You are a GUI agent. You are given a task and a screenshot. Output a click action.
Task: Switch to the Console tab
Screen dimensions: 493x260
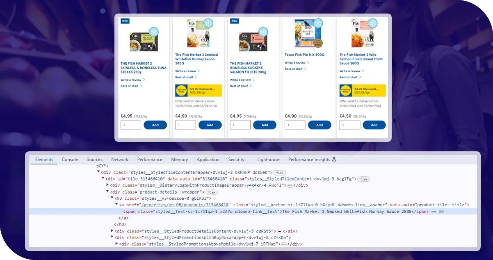coord(70,160)
